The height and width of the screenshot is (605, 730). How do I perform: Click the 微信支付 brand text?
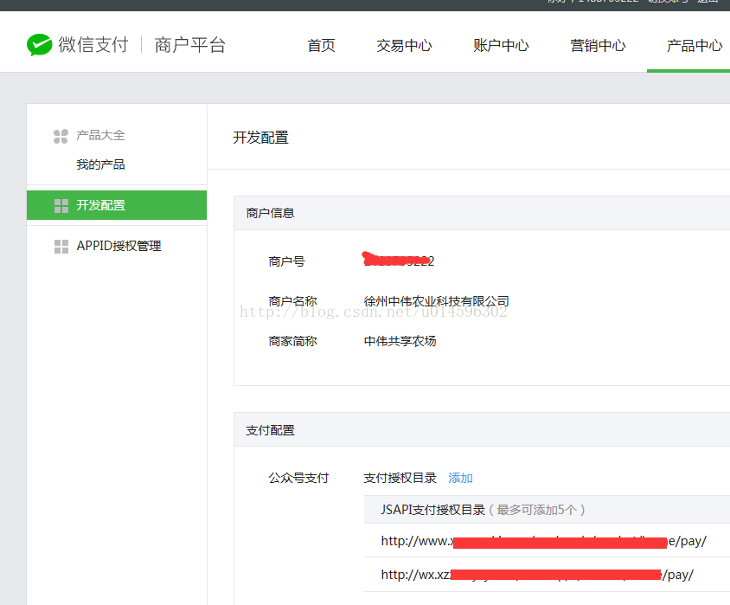pos(93,45)
